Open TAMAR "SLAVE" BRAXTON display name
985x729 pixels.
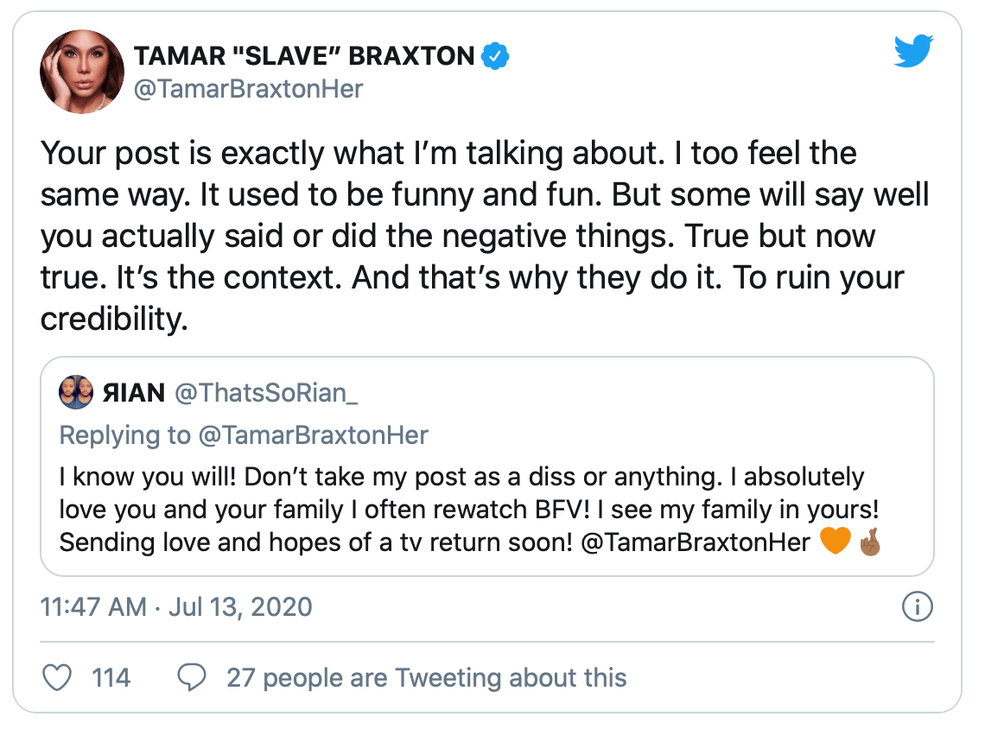(x=304, y=57)
